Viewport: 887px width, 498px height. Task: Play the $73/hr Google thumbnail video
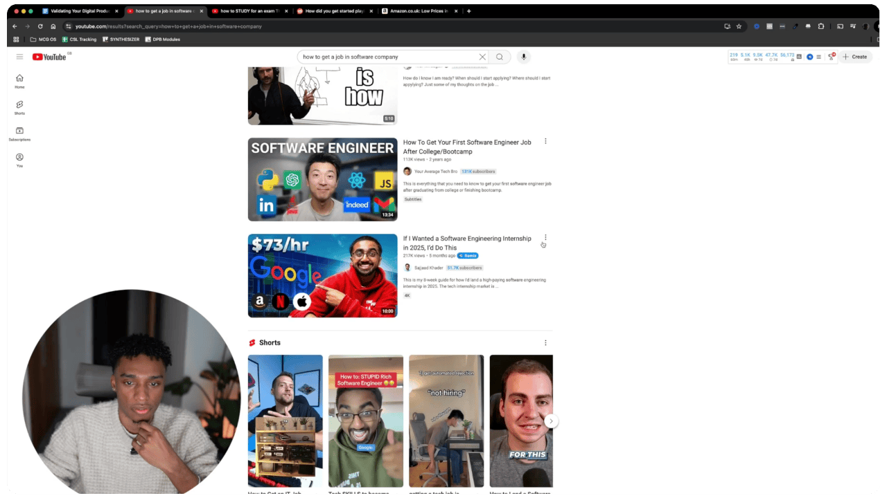pos(323,275)
